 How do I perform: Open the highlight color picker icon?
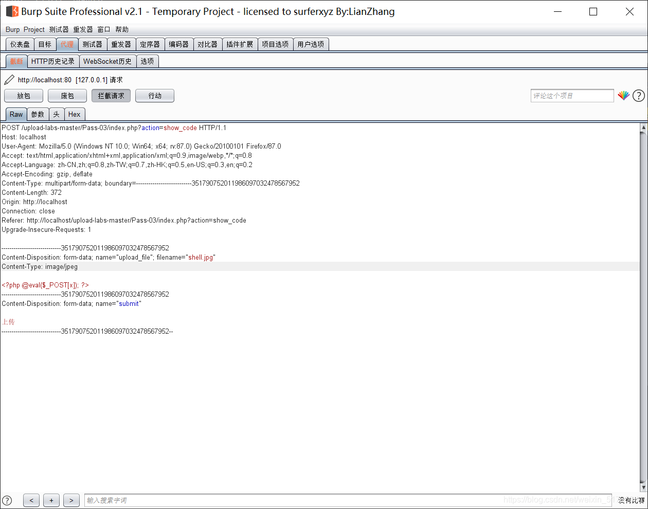[x=624, y=96]
